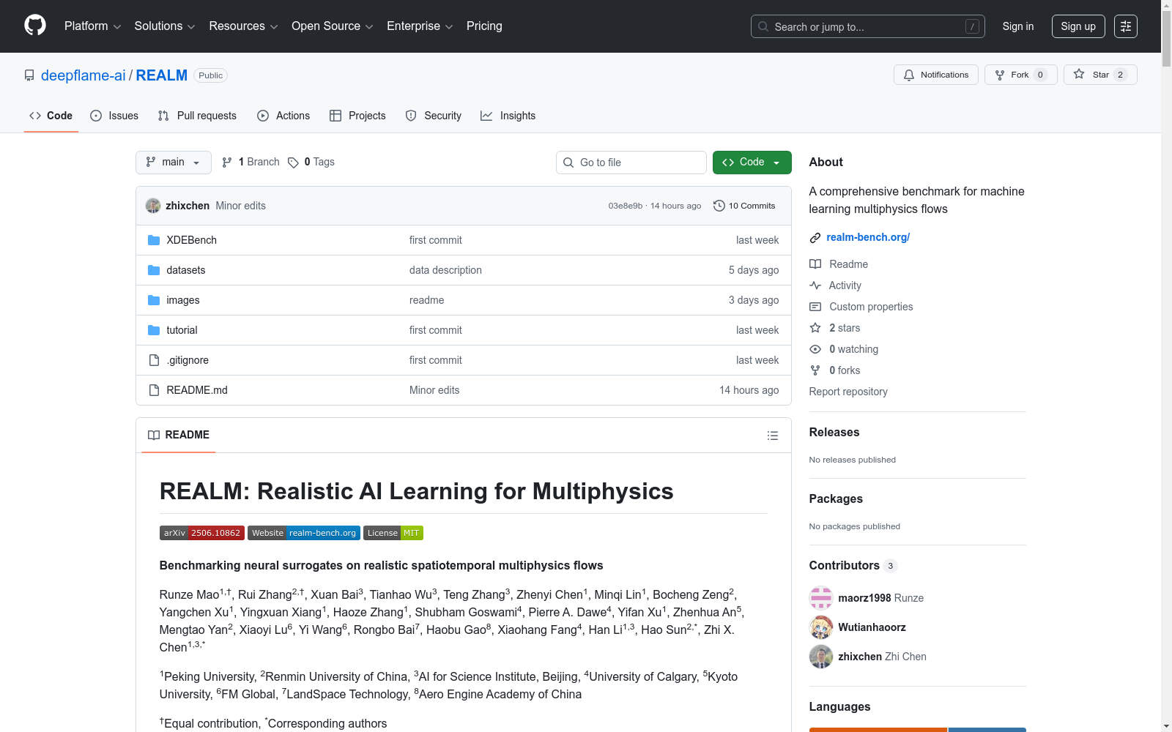Click the XDEBench folder icon

coord(154,240)
